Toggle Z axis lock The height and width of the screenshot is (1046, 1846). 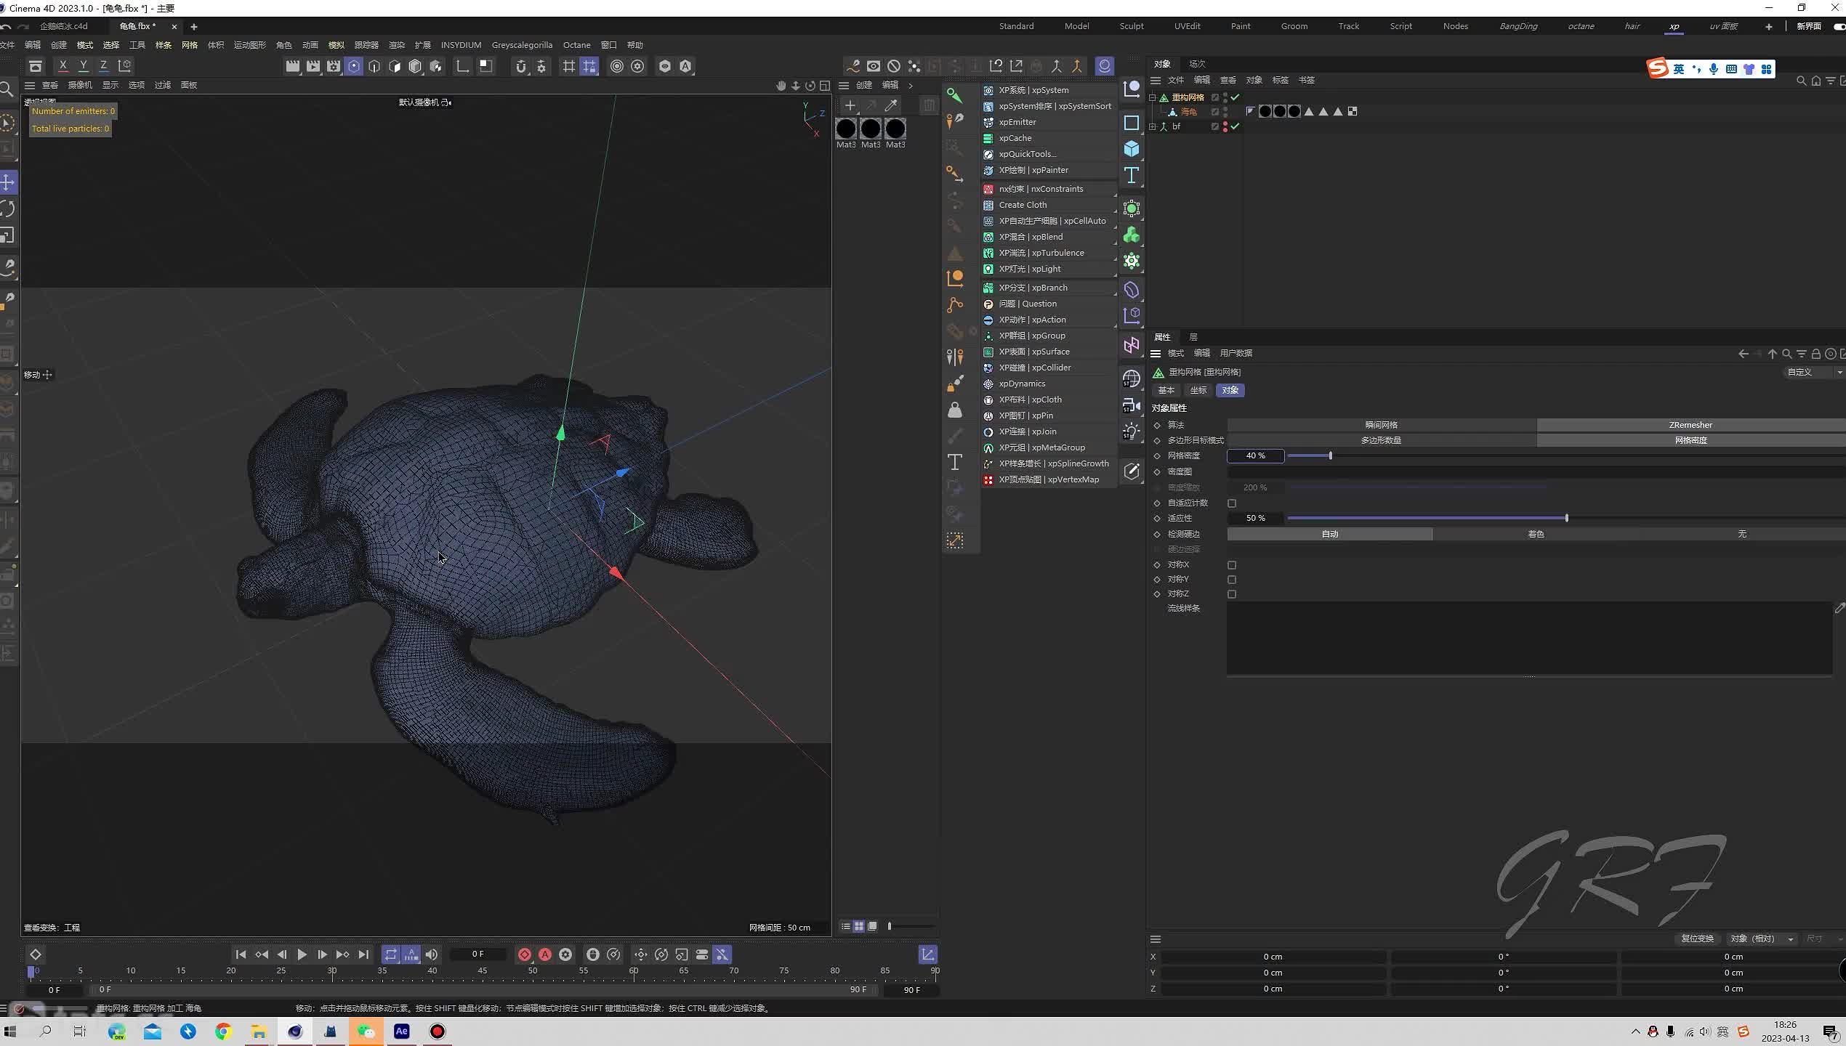[x=104, y=66]
